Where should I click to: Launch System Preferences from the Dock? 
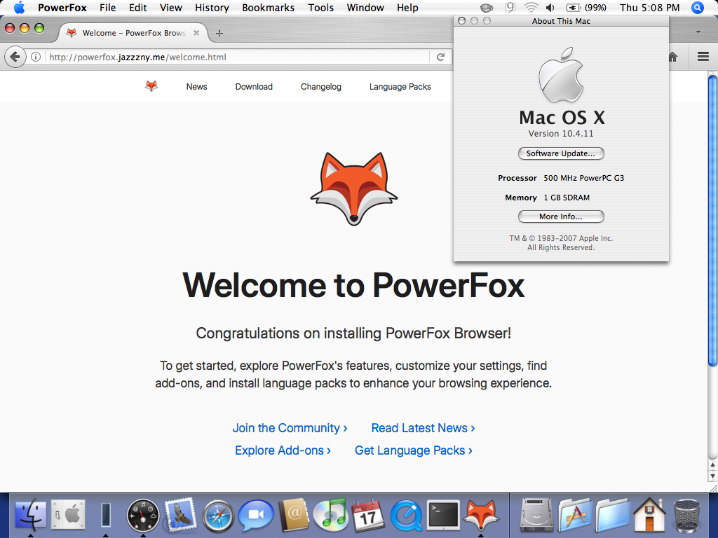68,515
